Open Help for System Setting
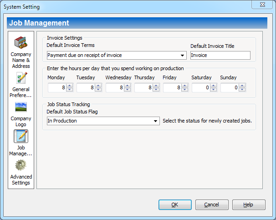This screenshot has width=276, height=220. point(248,205)
